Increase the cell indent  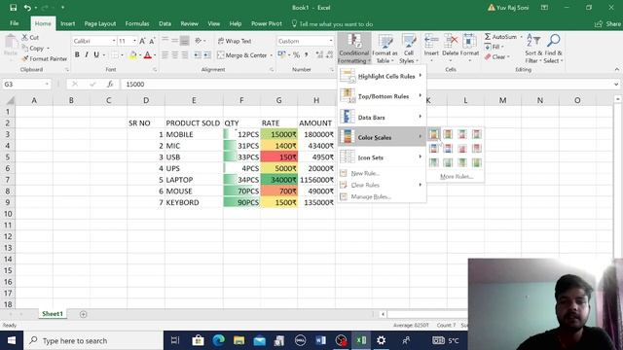207,55
